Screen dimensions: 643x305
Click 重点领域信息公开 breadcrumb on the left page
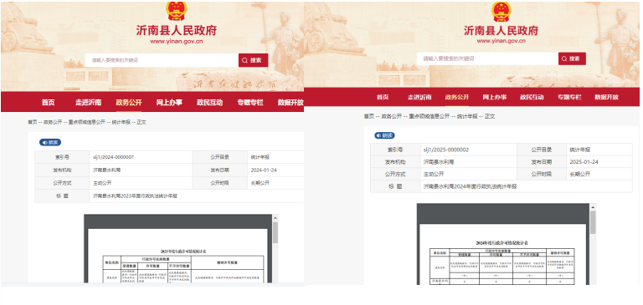pyautogui.click(x=87, y=122)
